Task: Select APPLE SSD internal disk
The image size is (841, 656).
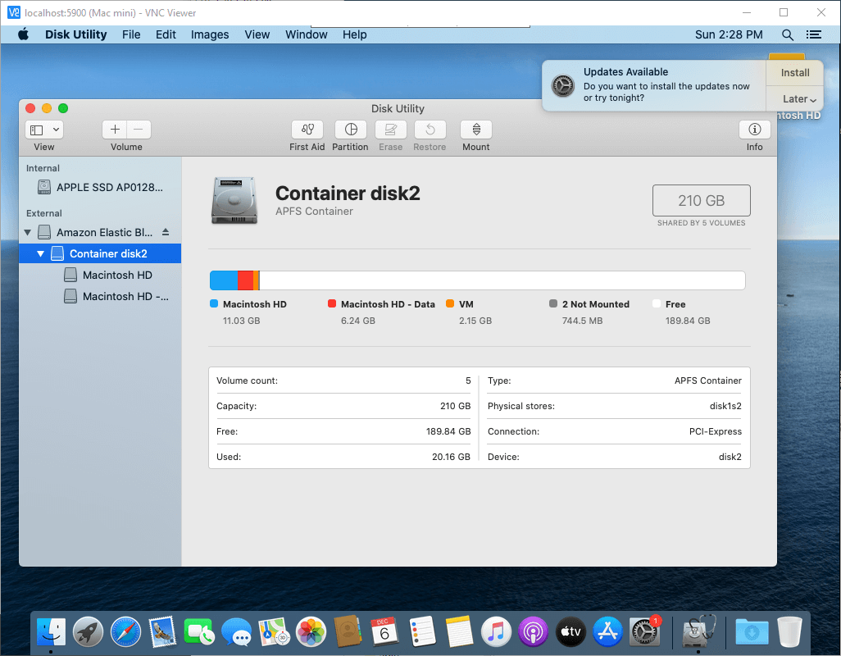Action: tap(109, 187)
